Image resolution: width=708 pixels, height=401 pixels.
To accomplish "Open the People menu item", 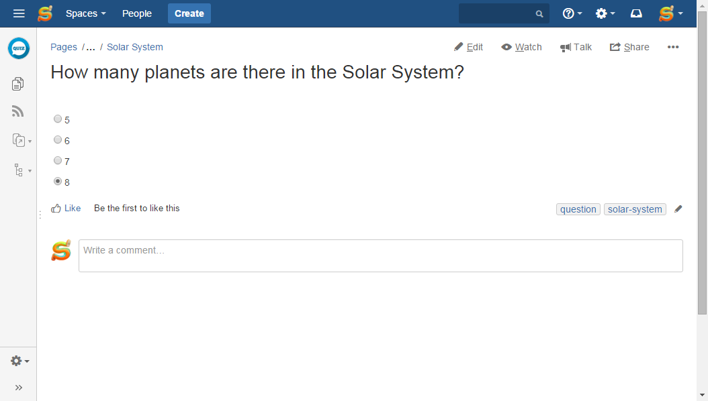I will (x=137, y=13).
